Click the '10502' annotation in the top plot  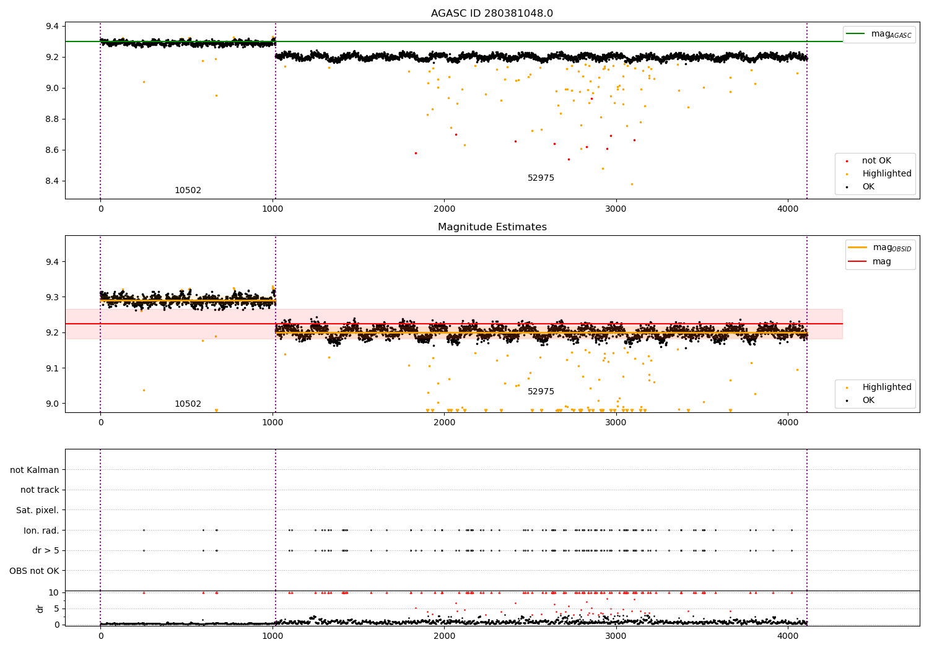pyautogui.click(x=188, y=191)
